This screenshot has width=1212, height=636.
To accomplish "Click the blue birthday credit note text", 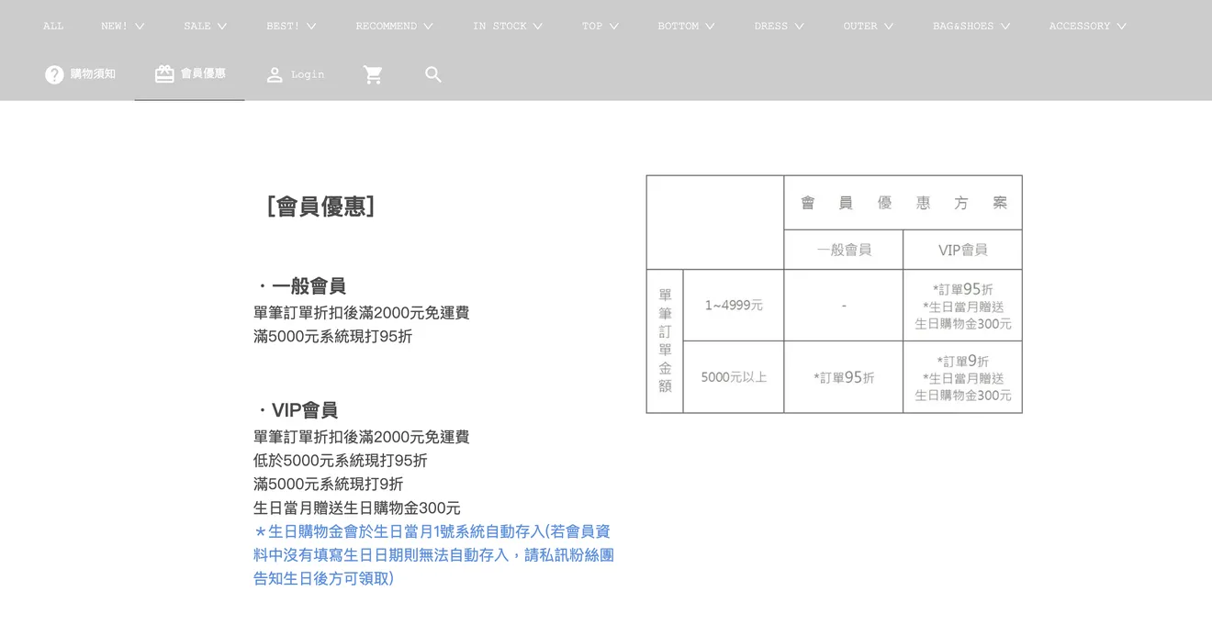I will (x=433, y=555).
